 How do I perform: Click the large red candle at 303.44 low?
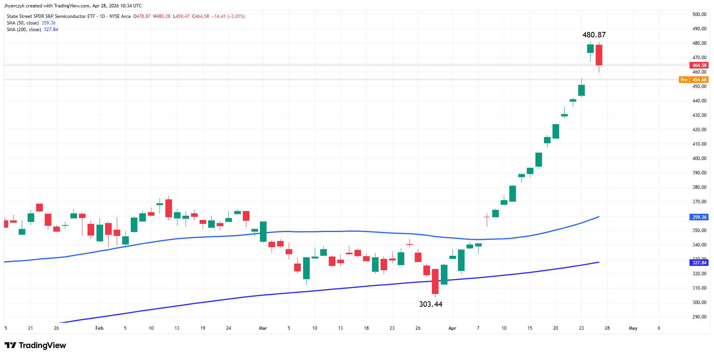[435, 281]
